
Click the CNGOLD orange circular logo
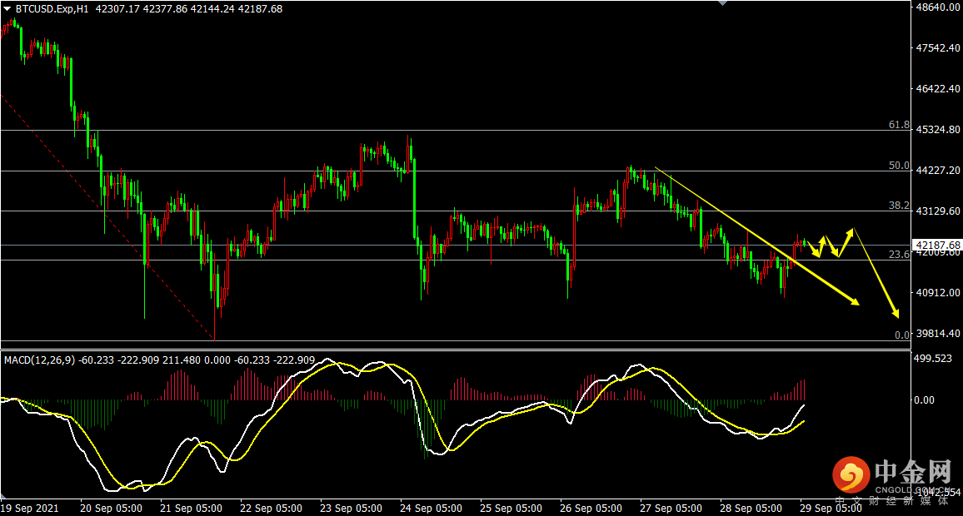pos(851,474)
